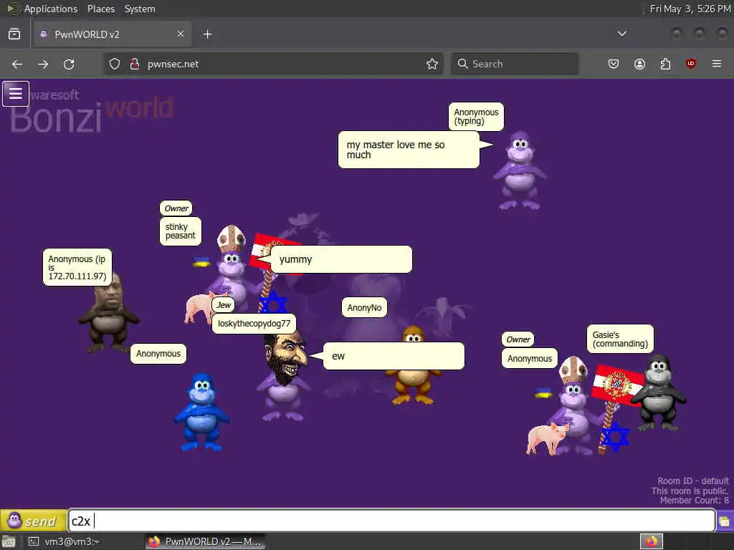Click the 'yummy' speech bubble
This screenshot has height=550, width=734.
coord(341,259)
